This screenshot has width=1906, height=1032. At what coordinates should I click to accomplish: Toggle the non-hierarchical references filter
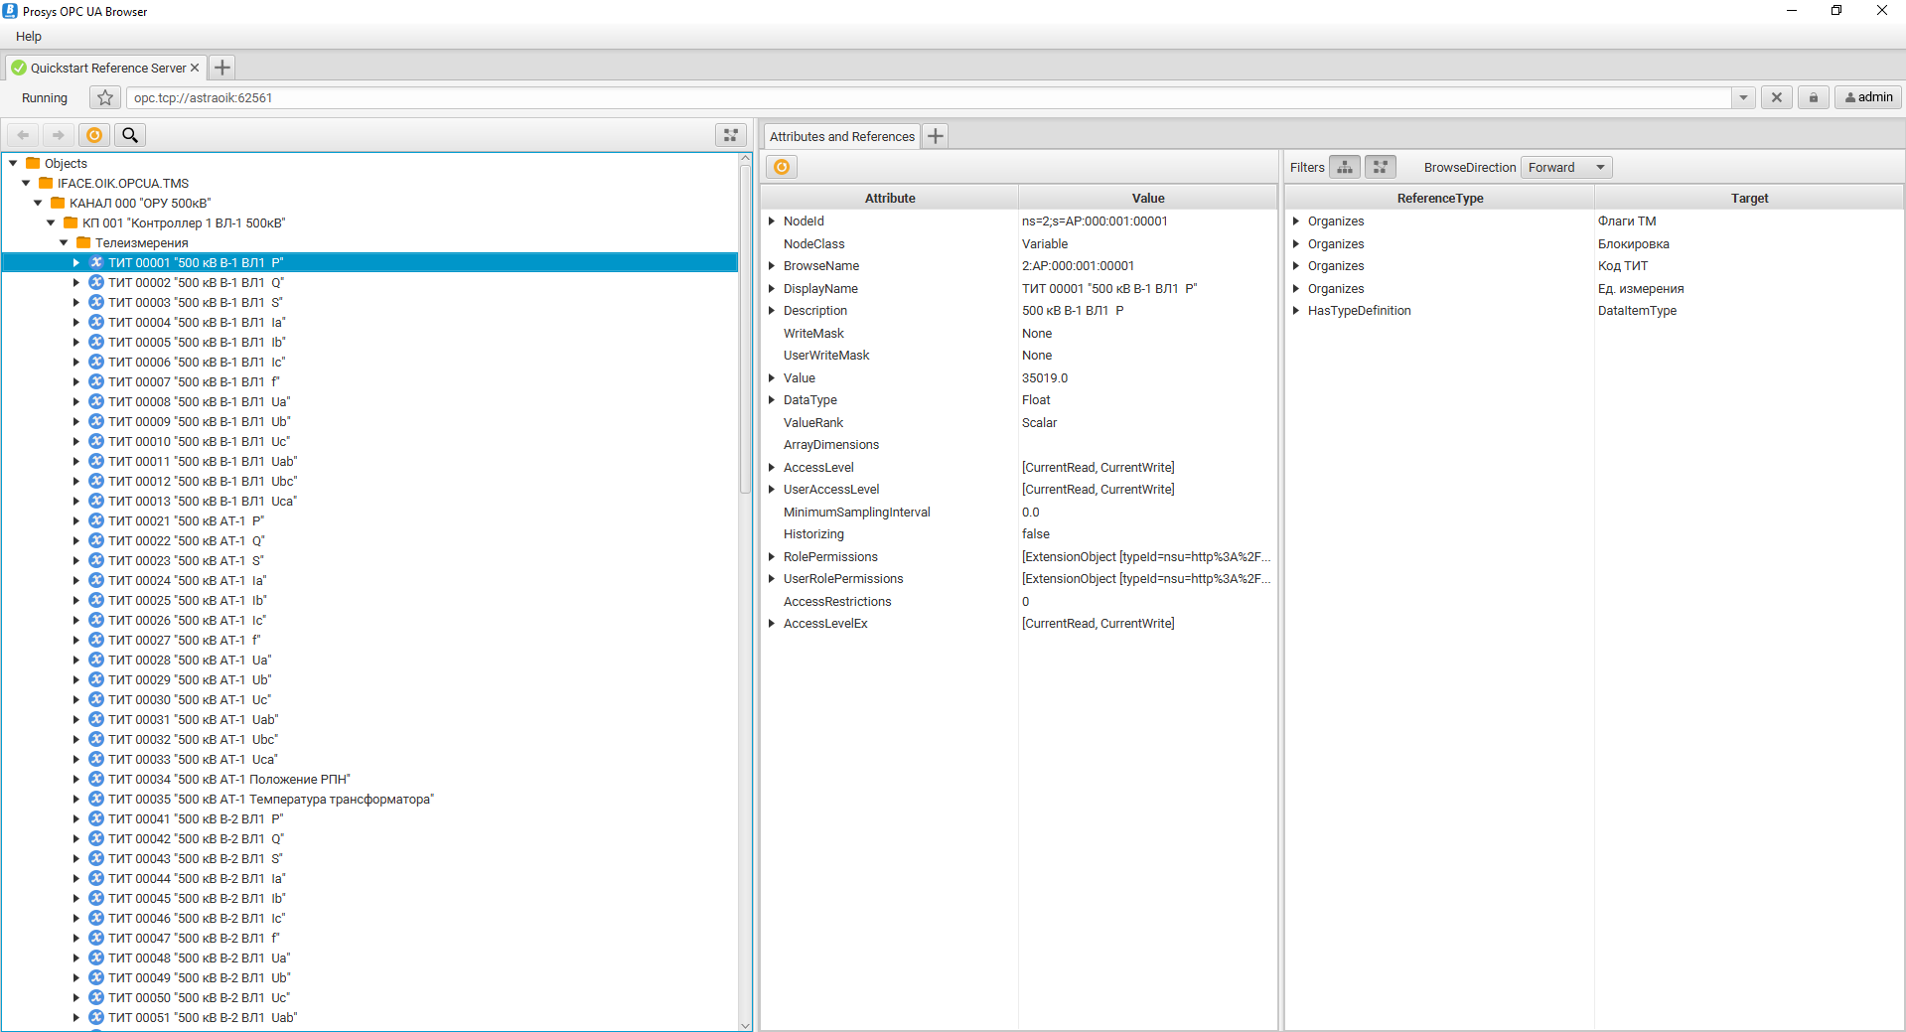(x=1380, y=167)
